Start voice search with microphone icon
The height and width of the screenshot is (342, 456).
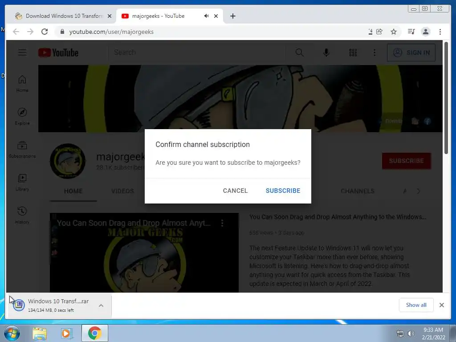pos(326,53)
